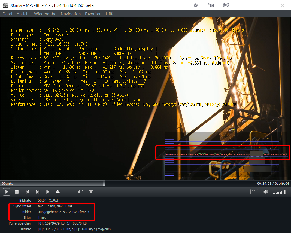The height and width of the screenshot is (233, 291).
Task: Open the AUD audio track selector
Action: click(81, 192)
